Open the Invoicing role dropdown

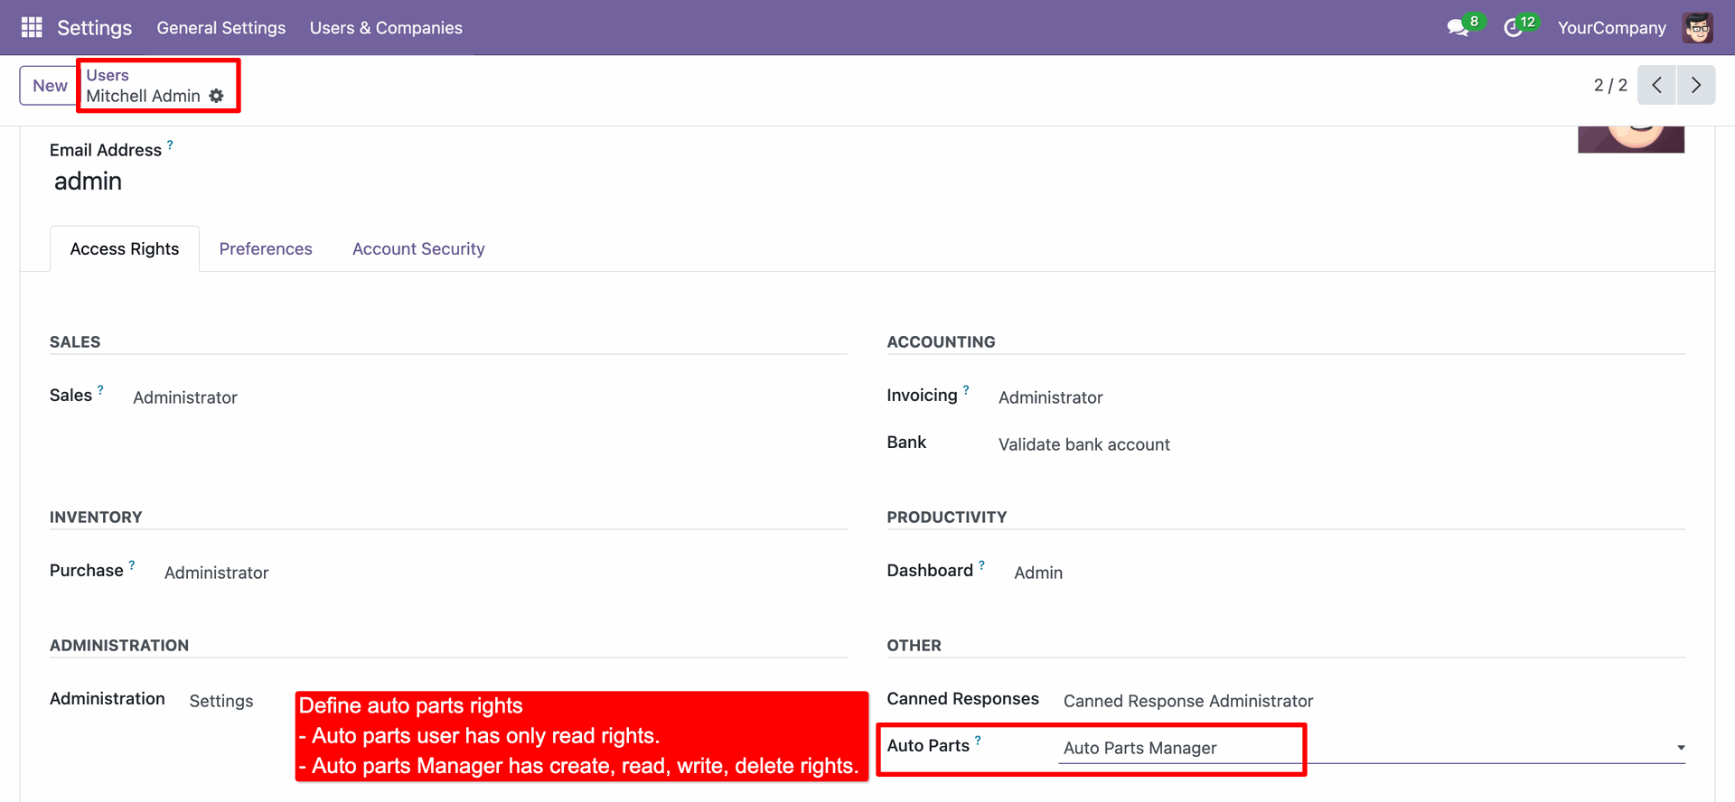pyautogui.click(x=1050, y=397)
